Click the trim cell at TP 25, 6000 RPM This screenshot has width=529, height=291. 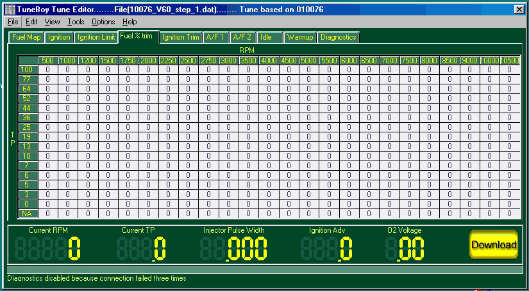[349, 127]
